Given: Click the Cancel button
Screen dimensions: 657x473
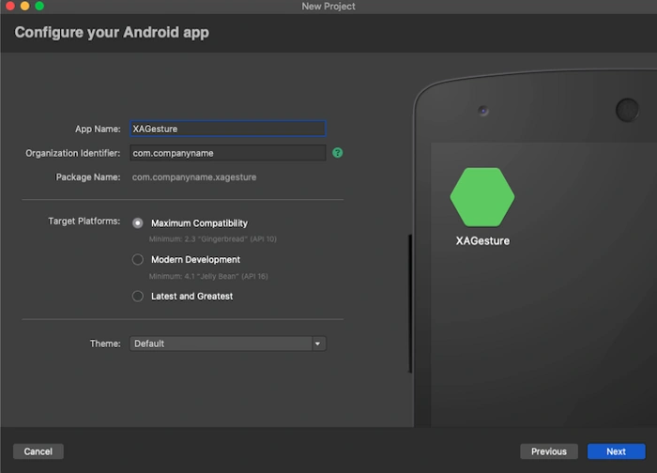Looking at the screenshot, I should [38, 451].
